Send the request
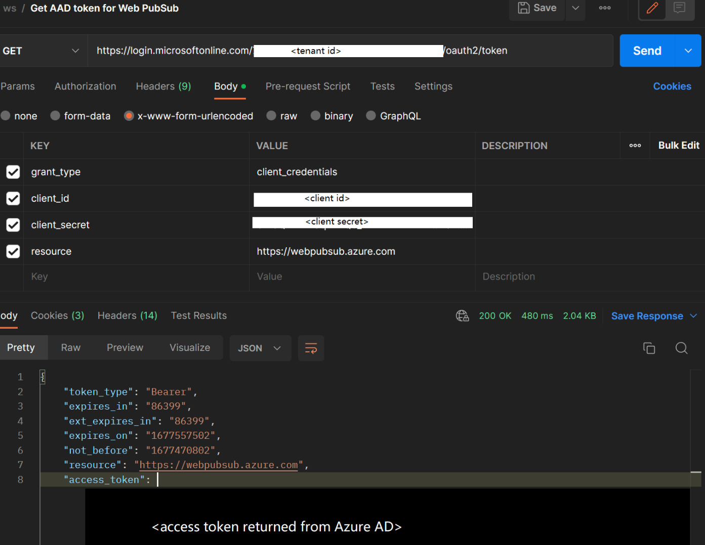 [x=647, y=51]
